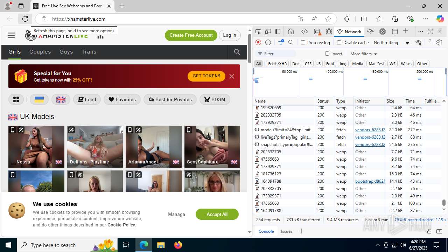Enable the Preserve log checkbox

point(303,42)
